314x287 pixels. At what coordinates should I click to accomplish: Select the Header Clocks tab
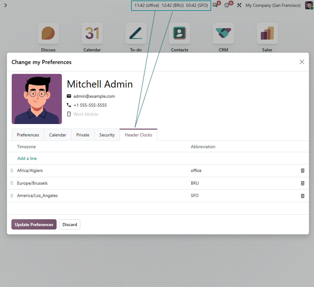click(x=138, y=135)
